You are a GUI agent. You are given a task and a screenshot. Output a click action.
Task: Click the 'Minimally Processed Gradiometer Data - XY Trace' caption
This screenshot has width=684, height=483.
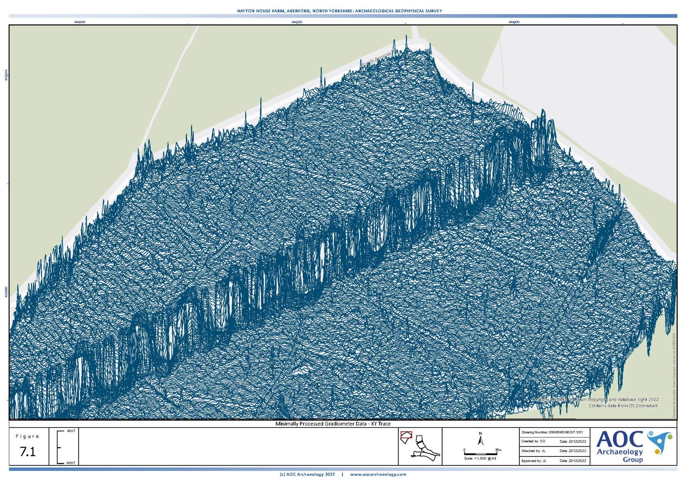(333, 424)
